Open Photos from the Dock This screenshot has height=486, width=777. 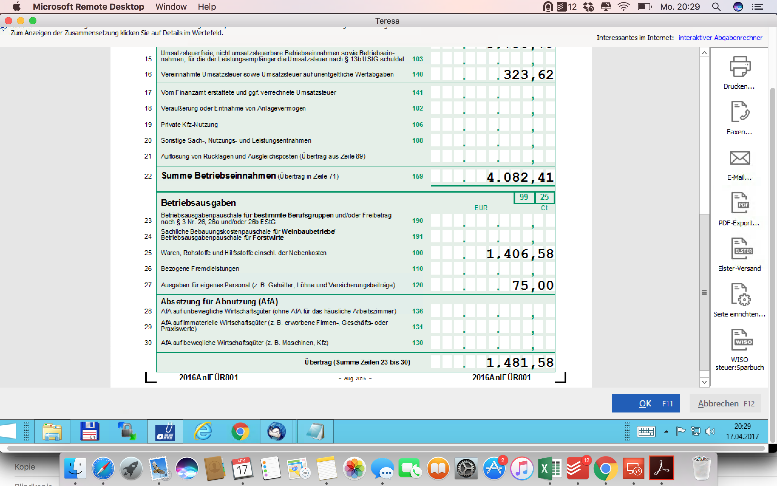point(354,468)
